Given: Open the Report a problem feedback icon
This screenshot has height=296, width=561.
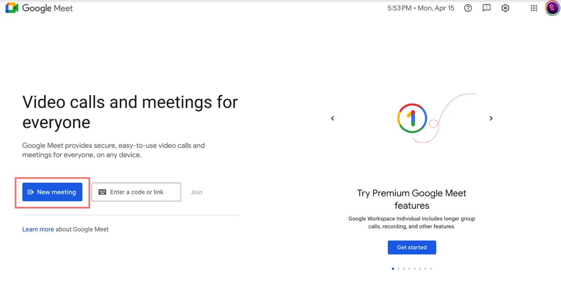Looking at the screenshot, I should coord(487,8).
